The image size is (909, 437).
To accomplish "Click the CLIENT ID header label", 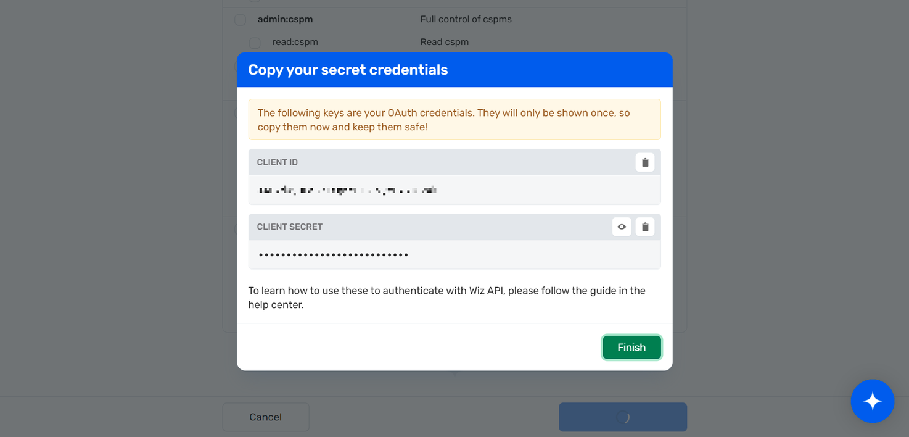I will [278, 162].
